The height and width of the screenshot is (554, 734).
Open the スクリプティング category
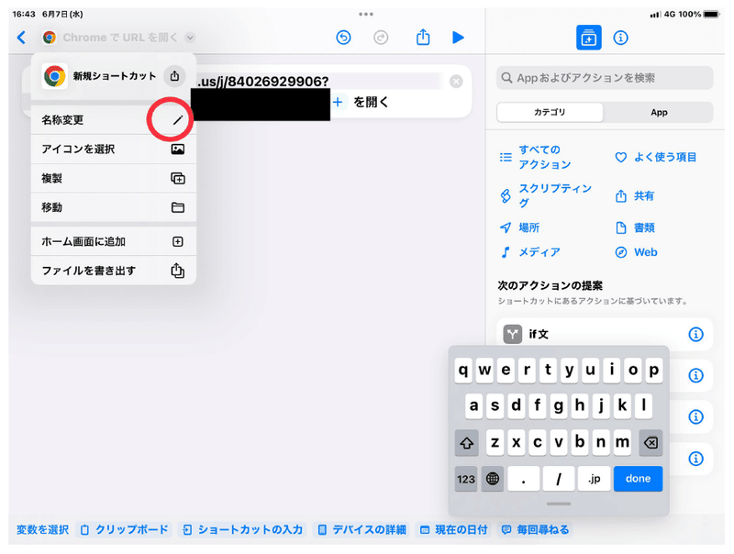click(x=546, y=195)
